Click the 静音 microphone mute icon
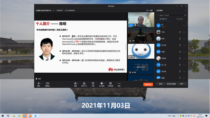 point(38,83)
